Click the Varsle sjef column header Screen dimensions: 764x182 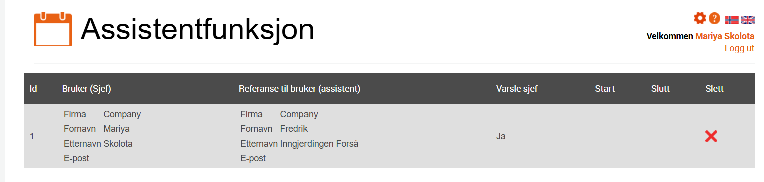point(517,89)
